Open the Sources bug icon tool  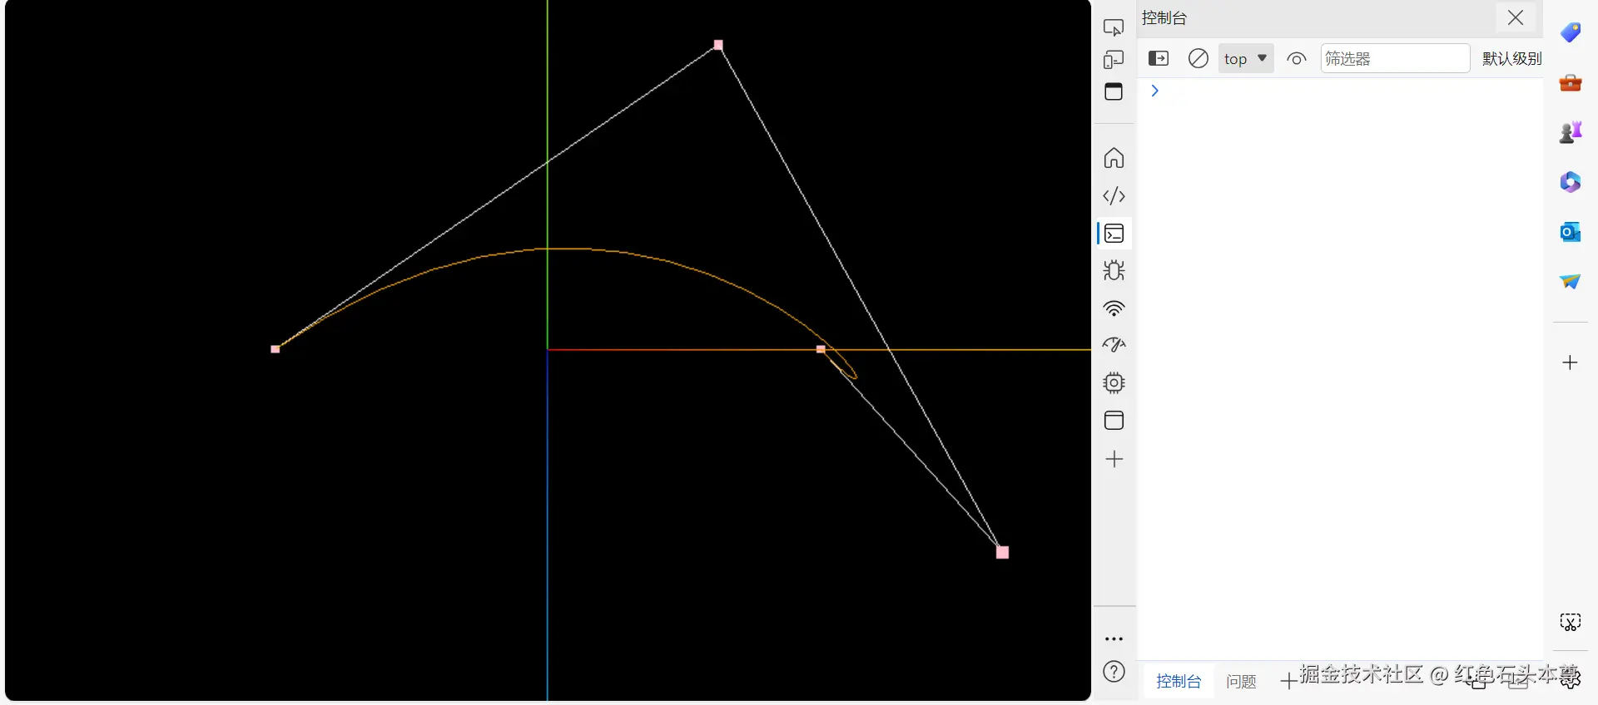pyautogui.click(x=1114, y=271)
